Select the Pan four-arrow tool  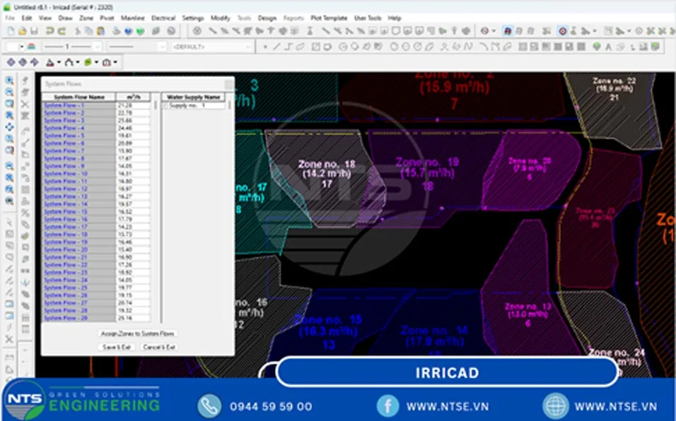(9, 127)
